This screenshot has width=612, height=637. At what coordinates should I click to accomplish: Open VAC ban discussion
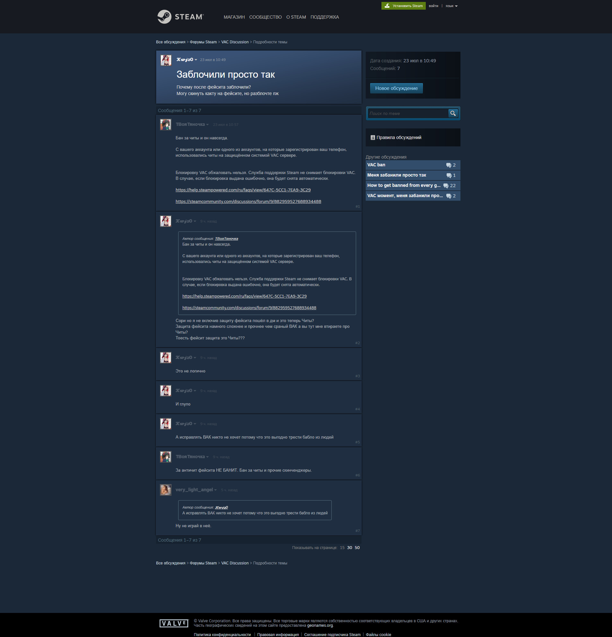(x=413, y=165)
